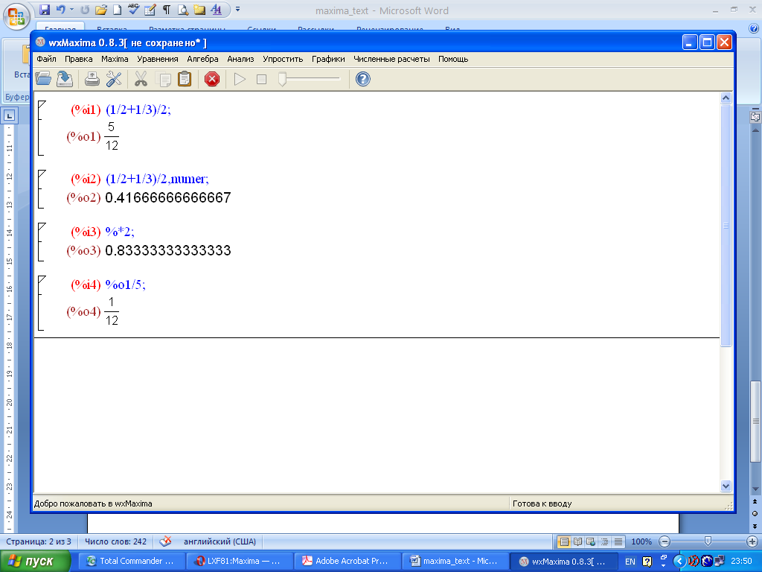Open the Windows пуск start button
The height and width of the screenshot is (572, 762).
(35, 562)
